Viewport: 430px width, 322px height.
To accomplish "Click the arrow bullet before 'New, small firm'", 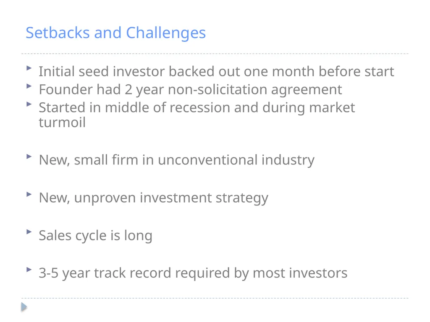I will click(29, 156).
